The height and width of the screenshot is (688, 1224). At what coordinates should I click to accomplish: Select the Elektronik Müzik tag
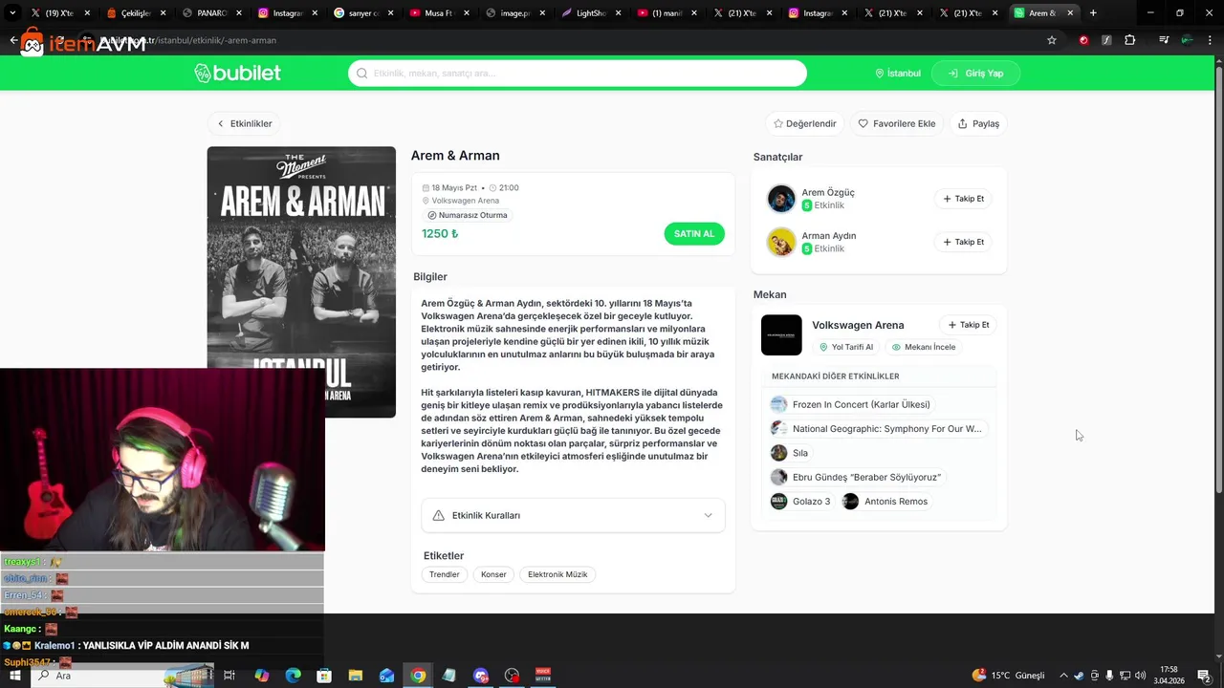[x=557, y=574]
